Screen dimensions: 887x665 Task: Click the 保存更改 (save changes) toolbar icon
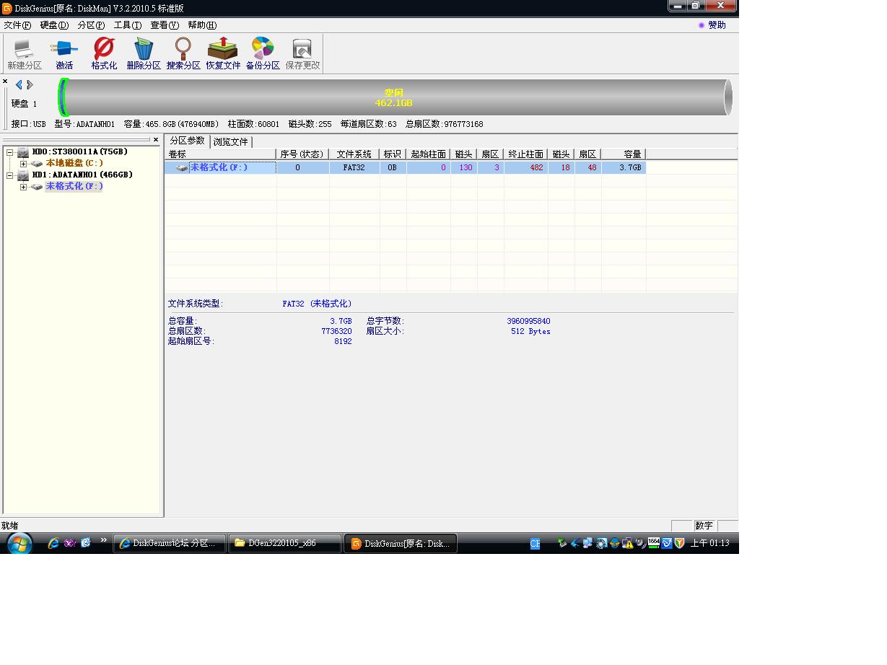302,54
